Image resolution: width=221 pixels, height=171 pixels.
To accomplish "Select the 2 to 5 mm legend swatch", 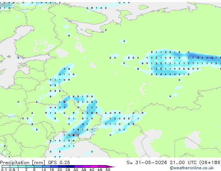I will pyautogui.click(x=30, y=166).
